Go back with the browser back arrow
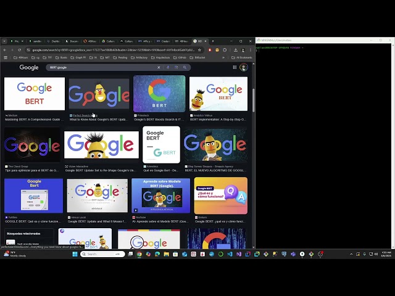The width and height of the screenshot is (395, 296). coord(5,50)
